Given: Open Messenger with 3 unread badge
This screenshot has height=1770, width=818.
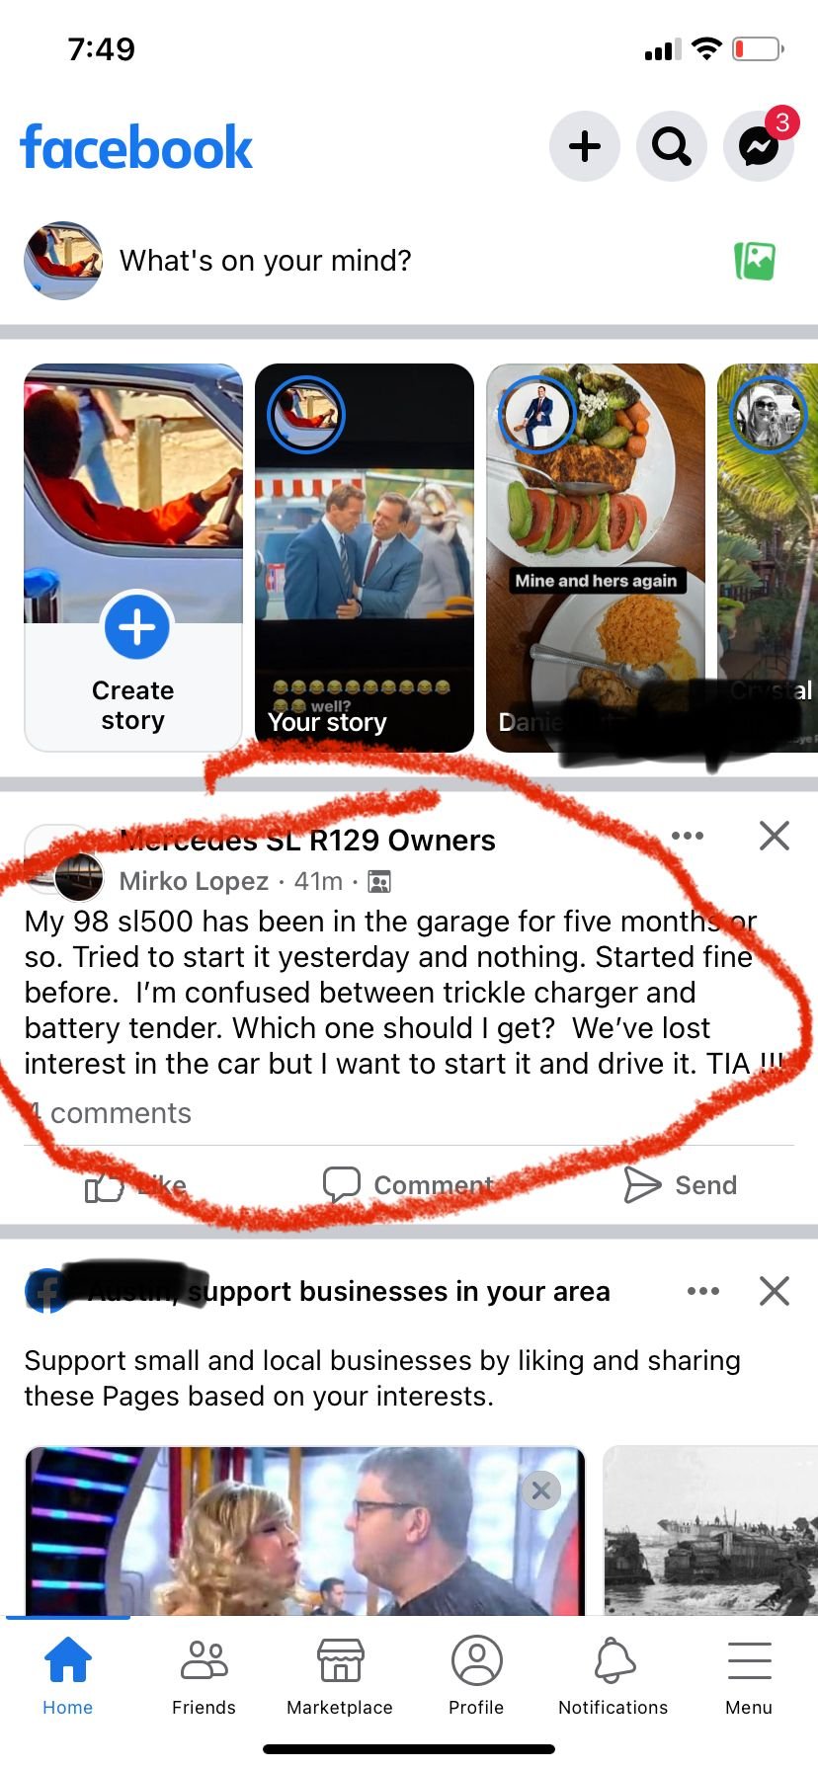Looking at the screenshot, I should coord(759,146).
